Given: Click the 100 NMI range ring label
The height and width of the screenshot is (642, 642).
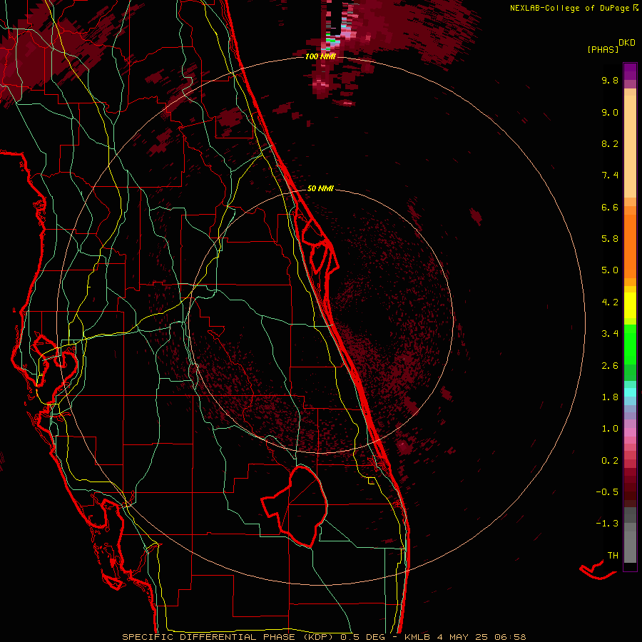Looking at the screenshot, I should [320, 56].
